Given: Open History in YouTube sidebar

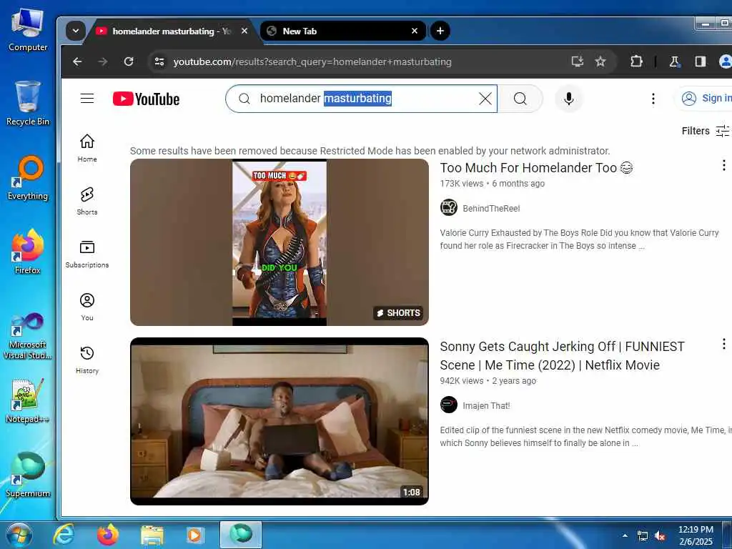Looking at the screenshot, I should [x=87, y=360].
